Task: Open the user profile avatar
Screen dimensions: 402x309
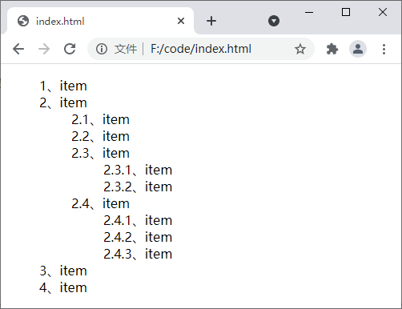Action: [358, 49]
